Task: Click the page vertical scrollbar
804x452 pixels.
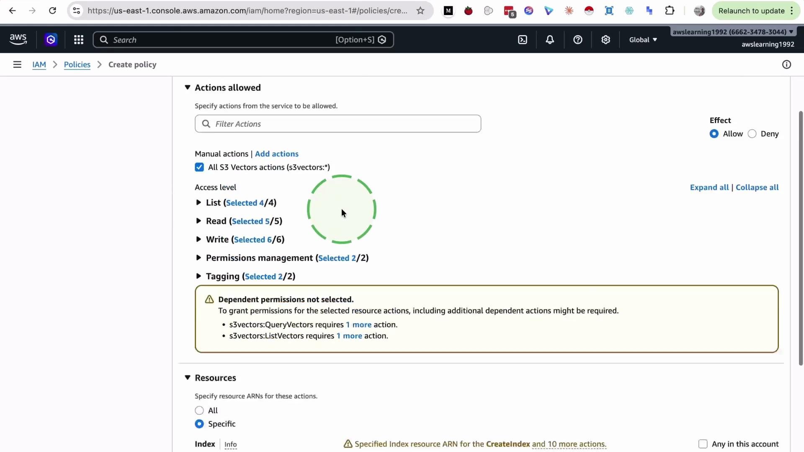Action: coord(801,239)
